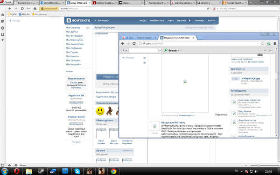Click the yellow smiley gift thumbnail
Viewport: 280px width, 175px height.
pyautogui.click(x=100, y=111)
